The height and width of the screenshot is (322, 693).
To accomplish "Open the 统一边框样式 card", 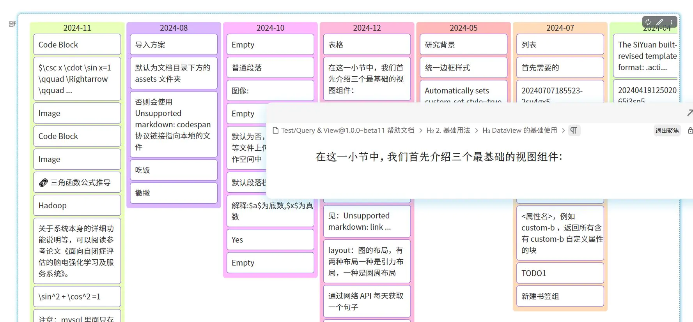I will coord(463,68).
